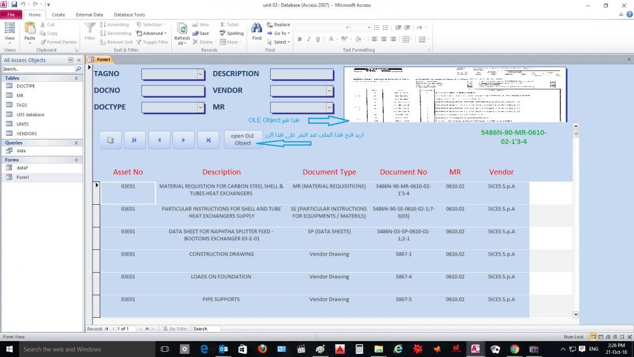
Task: Toggle Underline text formatting
Action: tap(318, 39)
